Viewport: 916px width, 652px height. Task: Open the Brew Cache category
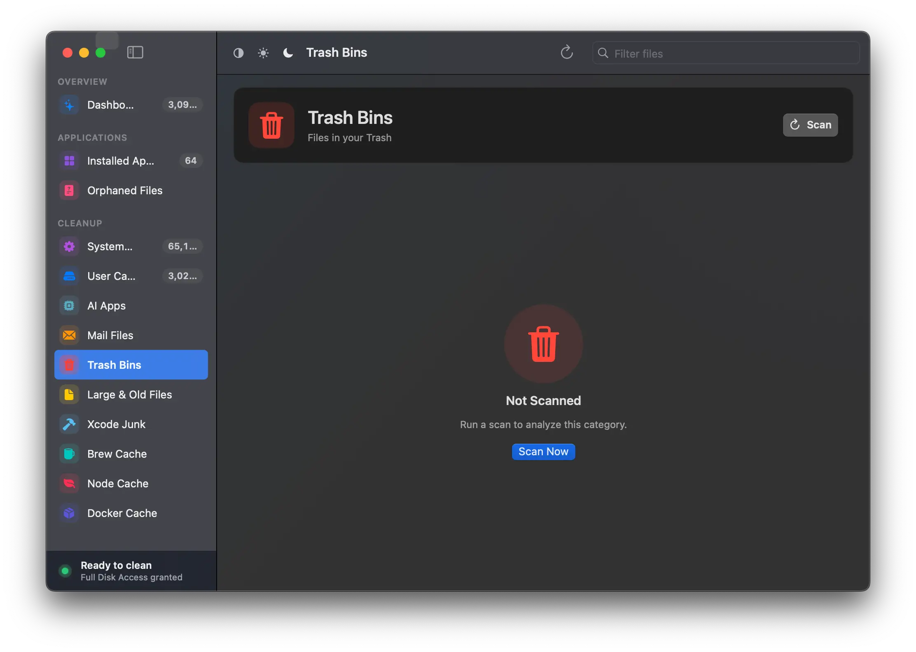pos(131,454)
